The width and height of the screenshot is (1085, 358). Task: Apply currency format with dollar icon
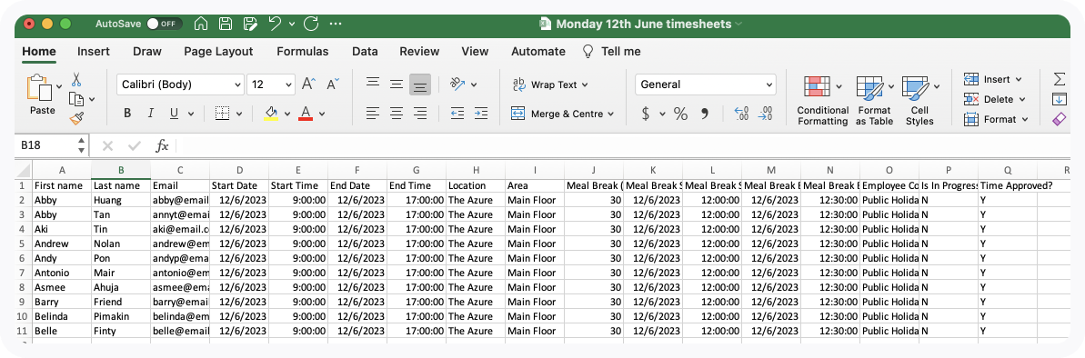[x=646, y=114]
